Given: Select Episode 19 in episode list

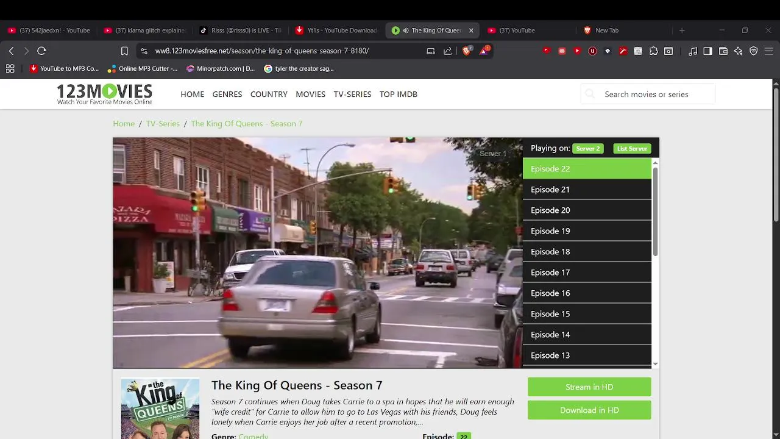Looking at the screenshot, I should coord(587,230).
